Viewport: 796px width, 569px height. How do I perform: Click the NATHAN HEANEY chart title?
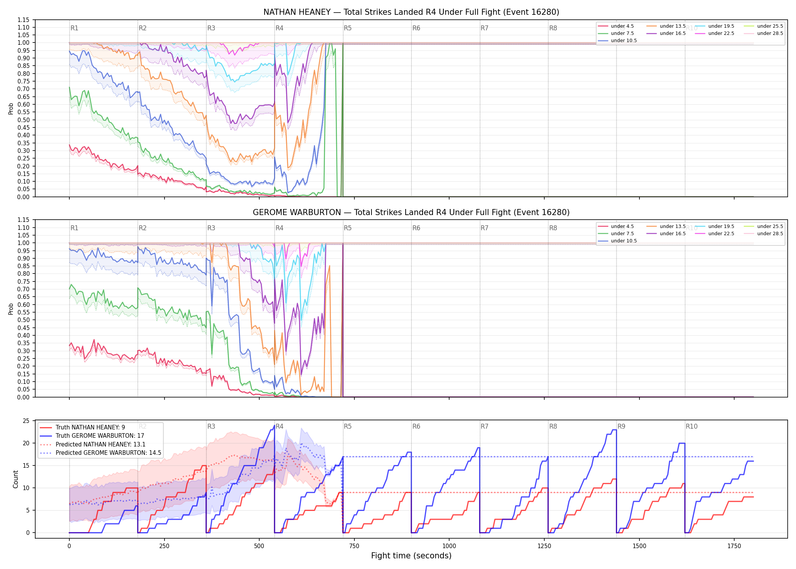click(411, 12)
